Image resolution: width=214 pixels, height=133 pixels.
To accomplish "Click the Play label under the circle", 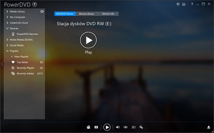I will 88,52.
